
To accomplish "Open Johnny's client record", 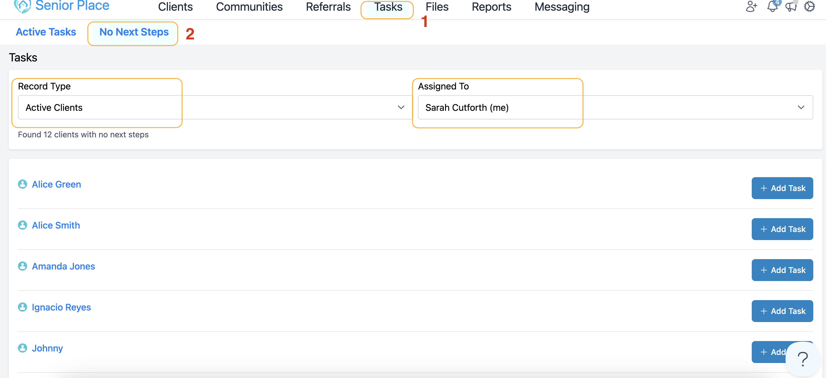I will click(47, 348).
